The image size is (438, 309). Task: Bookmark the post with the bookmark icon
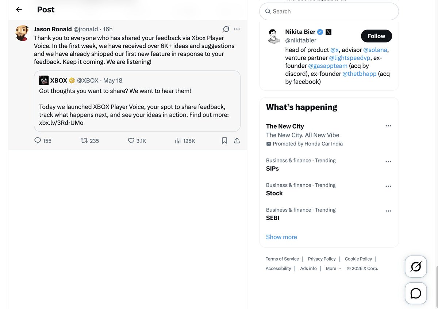(x=224, y=141)
